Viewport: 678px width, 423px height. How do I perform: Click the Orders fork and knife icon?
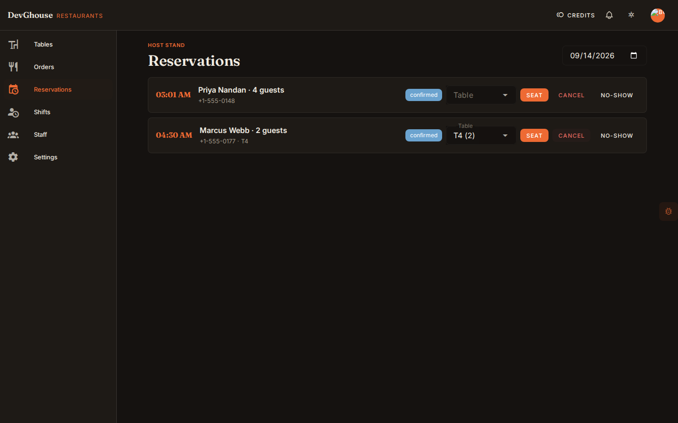click(13, 67)
